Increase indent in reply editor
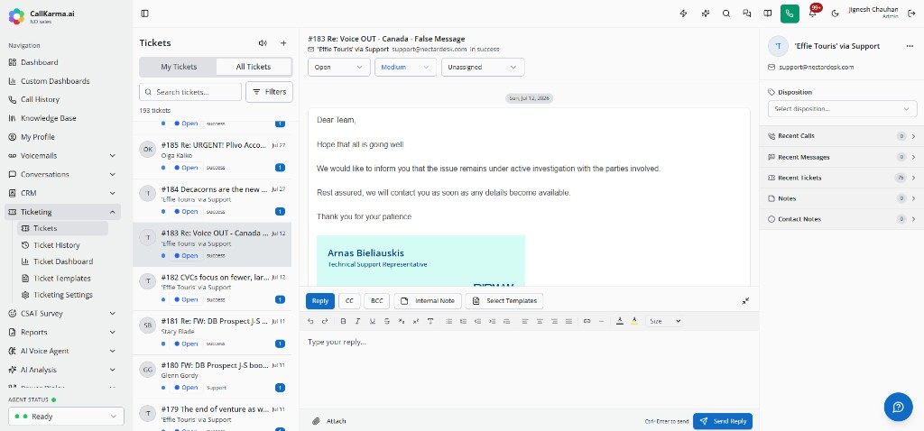924x431 pixels. coord(492,322)
